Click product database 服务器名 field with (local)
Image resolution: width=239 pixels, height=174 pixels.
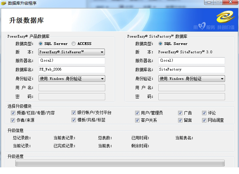pos(72,61)
